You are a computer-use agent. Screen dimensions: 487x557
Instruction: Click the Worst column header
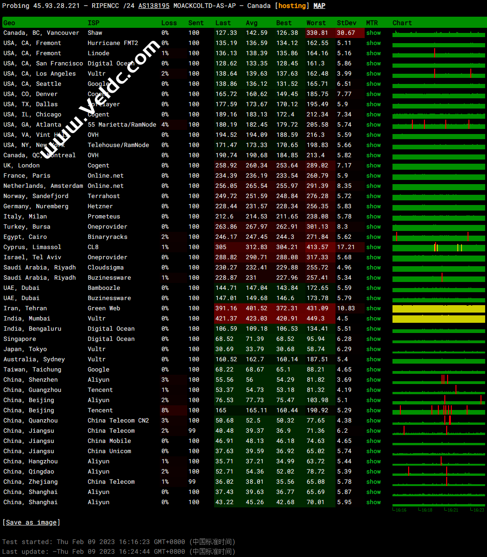pos(316,23)
